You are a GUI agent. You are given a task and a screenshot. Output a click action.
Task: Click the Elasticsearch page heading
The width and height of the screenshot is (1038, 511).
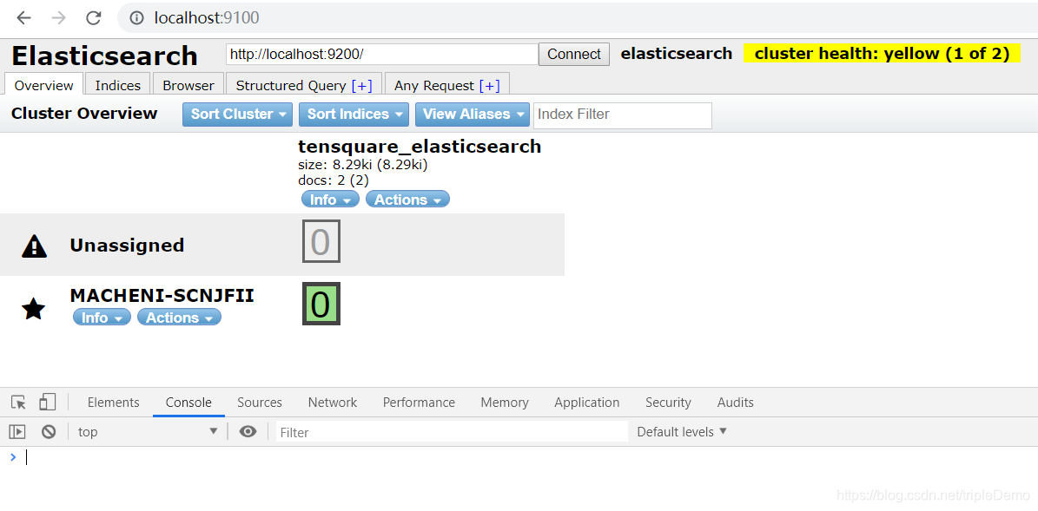[x=104, y=56]
